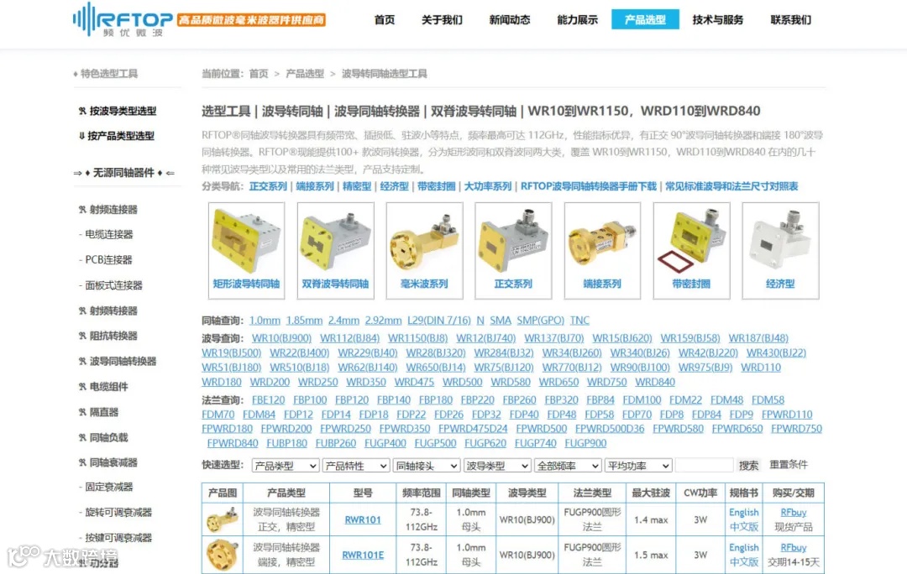
Task: Click RFbuy link in RWR101 row
Action: click(x=793, y=512)
